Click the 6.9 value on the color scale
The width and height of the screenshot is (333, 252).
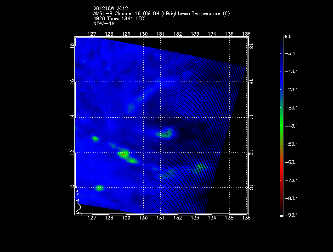(288, 37)
